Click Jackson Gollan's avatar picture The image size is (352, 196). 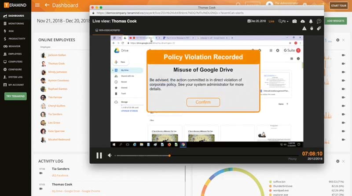point(43,55)
